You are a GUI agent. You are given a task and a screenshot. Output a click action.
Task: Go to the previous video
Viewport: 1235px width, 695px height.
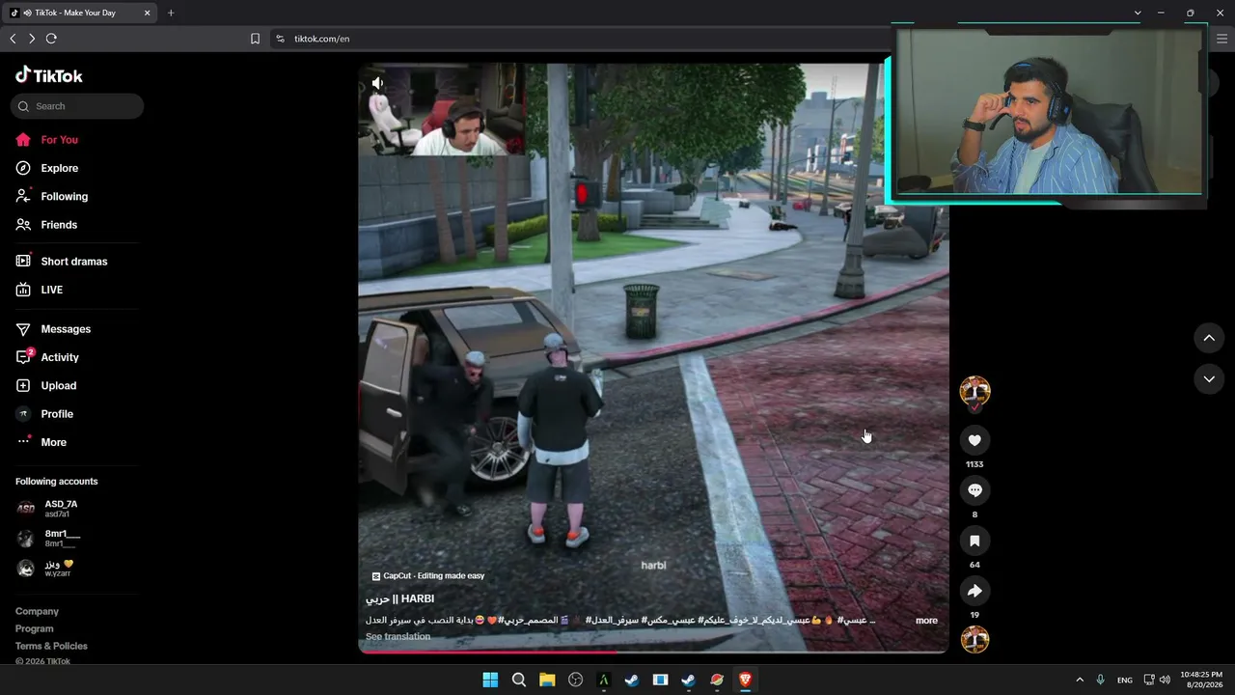coord(1209,338)
